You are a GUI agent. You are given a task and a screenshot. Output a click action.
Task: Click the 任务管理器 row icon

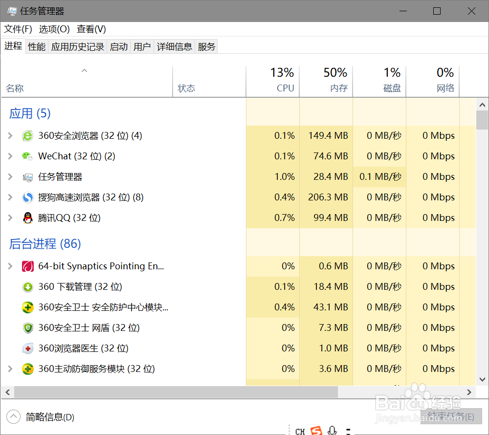[27, 177]
